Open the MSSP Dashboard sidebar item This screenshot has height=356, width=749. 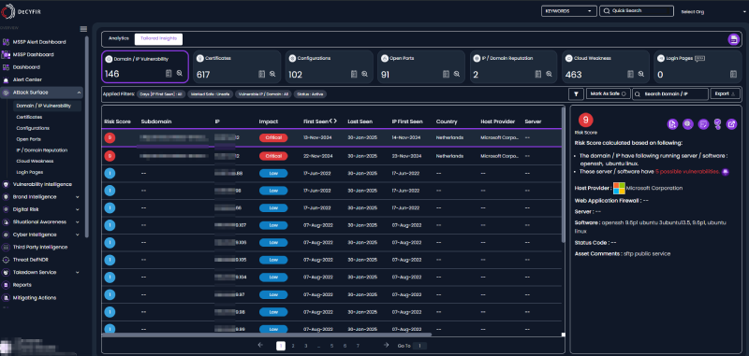[34, 55]
